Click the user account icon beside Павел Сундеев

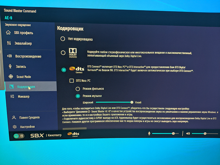(x=14, y=117)
